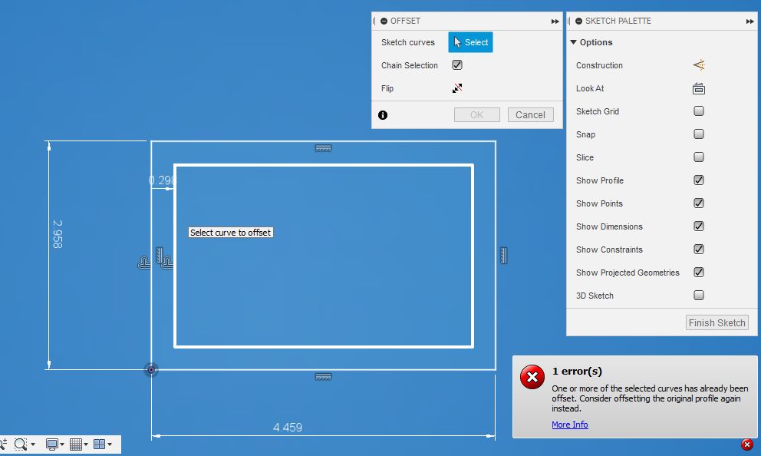This screenshot has height=456, width=761.
Task: Dismiss the error notification with red X
Action: pyautogui.click(x=746, y=444)
